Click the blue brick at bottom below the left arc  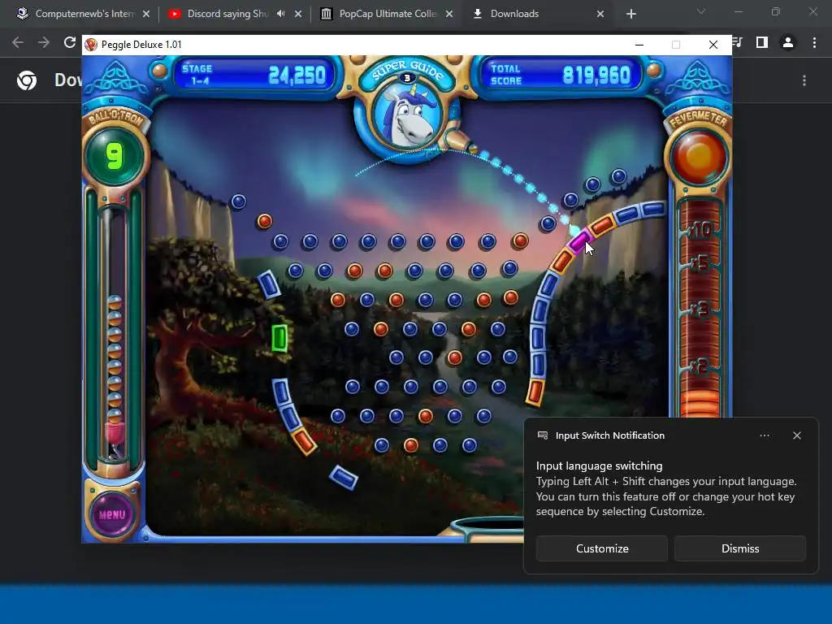coord(344,478)
